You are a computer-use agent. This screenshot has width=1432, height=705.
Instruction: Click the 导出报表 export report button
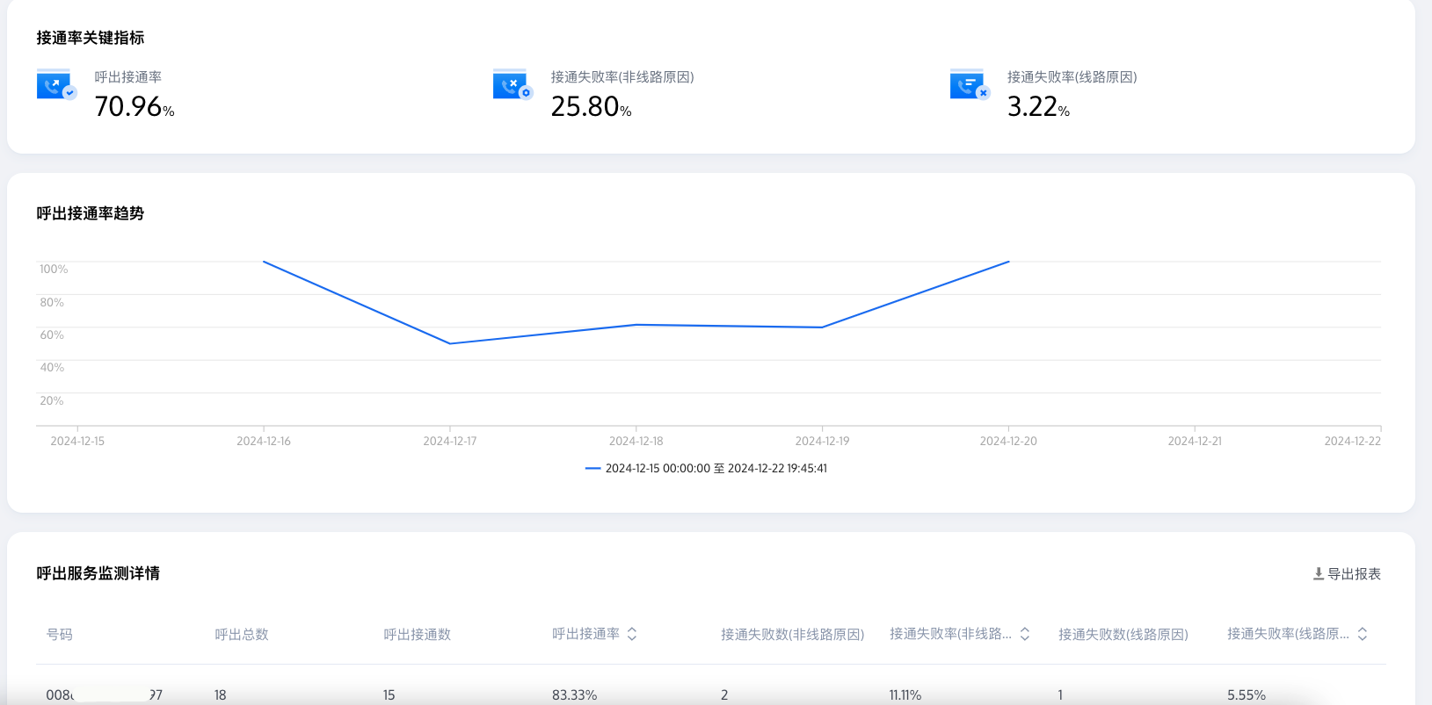[x=1347, y=574]
